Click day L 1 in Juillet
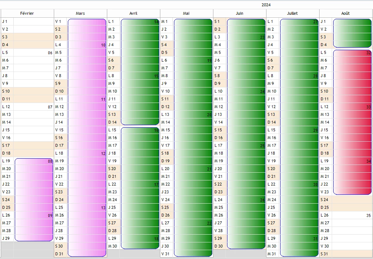The image size is (373, 259). [270, 22]
